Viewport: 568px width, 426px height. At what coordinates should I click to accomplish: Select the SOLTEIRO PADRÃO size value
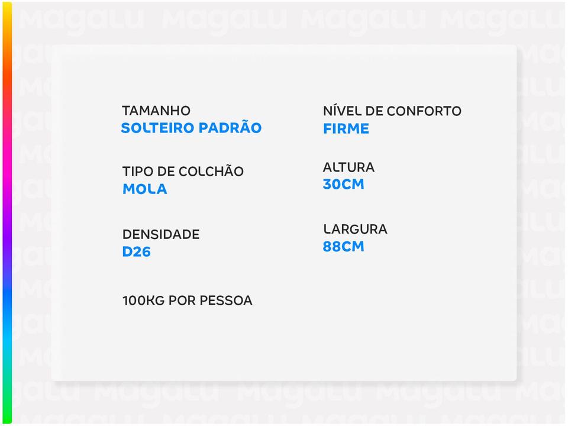click(191, 128)
